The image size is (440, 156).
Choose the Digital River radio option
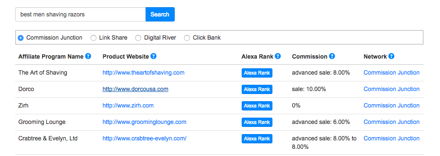coord(138,38)
